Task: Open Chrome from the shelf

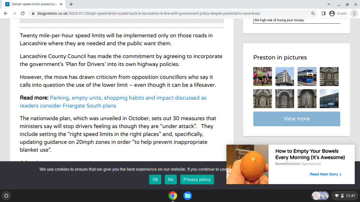Action: coord(173,196)
